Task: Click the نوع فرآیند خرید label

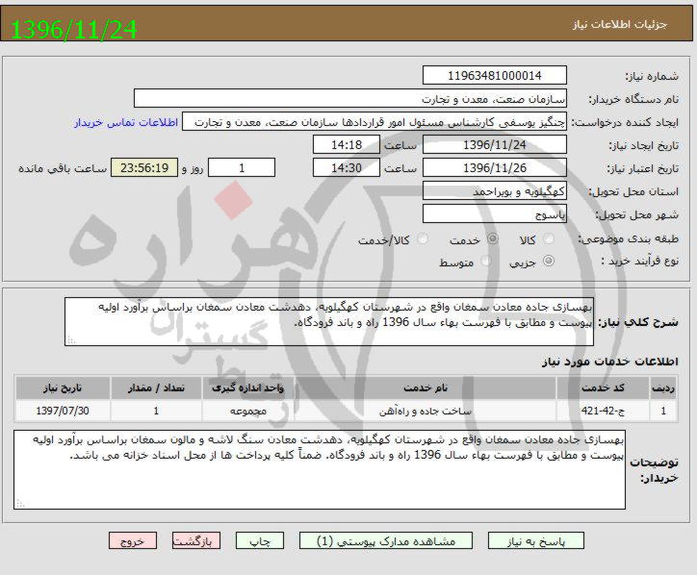Action: click(639, 262)
